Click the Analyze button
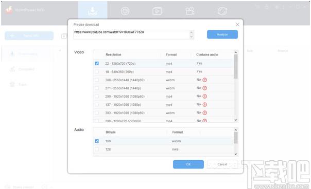 pos(222,34)
